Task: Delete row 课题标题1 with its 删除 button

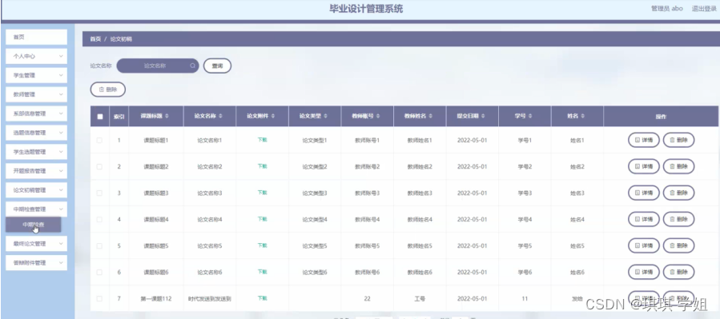Action: point(678,140)
